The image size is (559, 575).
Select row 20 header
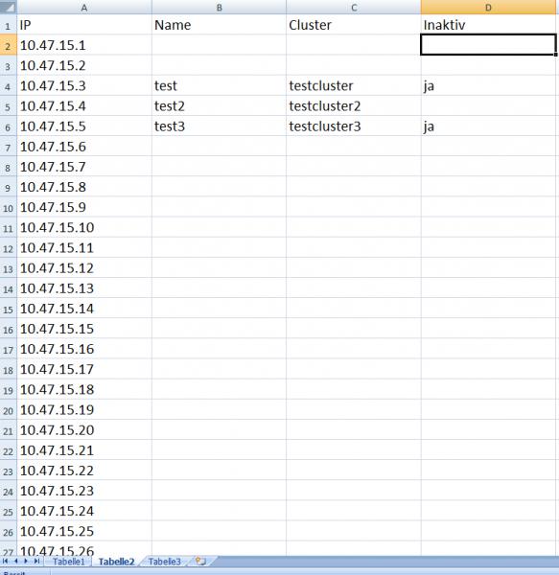tap(8, 409)
